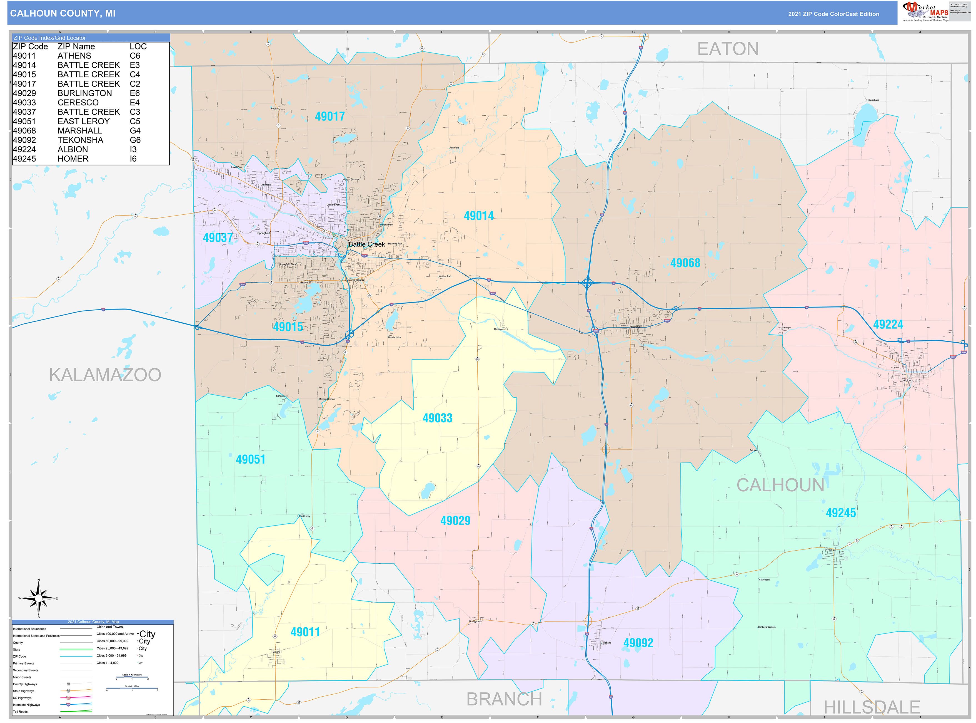Click 'Cities 25,000 - 49,999' legend entry
976x723 pixels.
click(x=112, y=648)
